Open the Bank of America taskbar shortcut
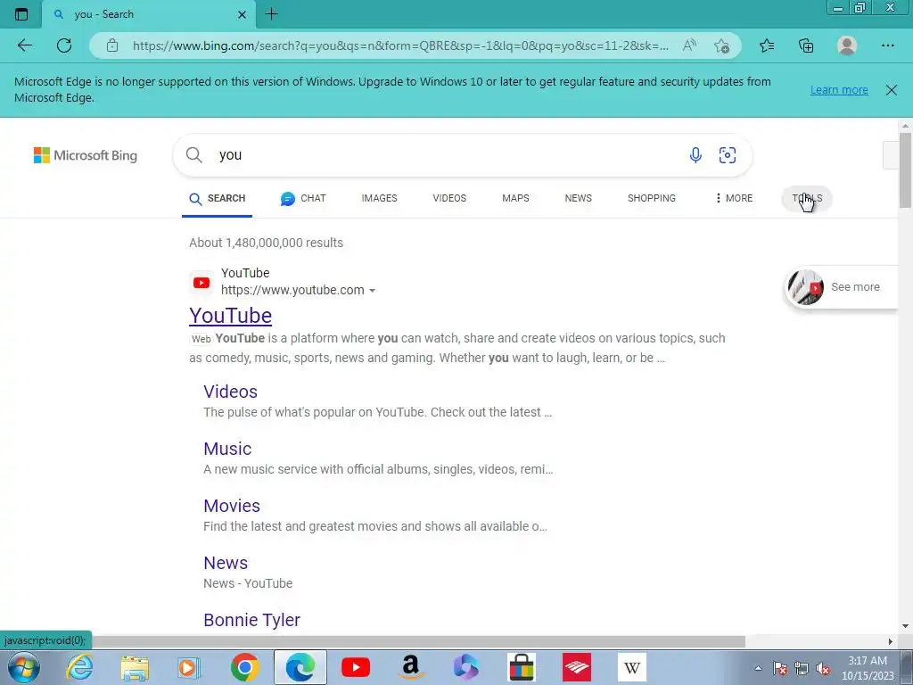Image resolution: width=913 pixels, height=685 pixels. [577, 667]
